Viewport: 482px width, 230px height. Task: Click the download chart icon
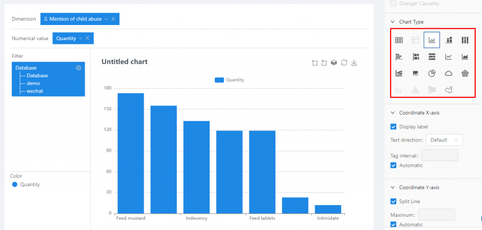coord(354,63)
